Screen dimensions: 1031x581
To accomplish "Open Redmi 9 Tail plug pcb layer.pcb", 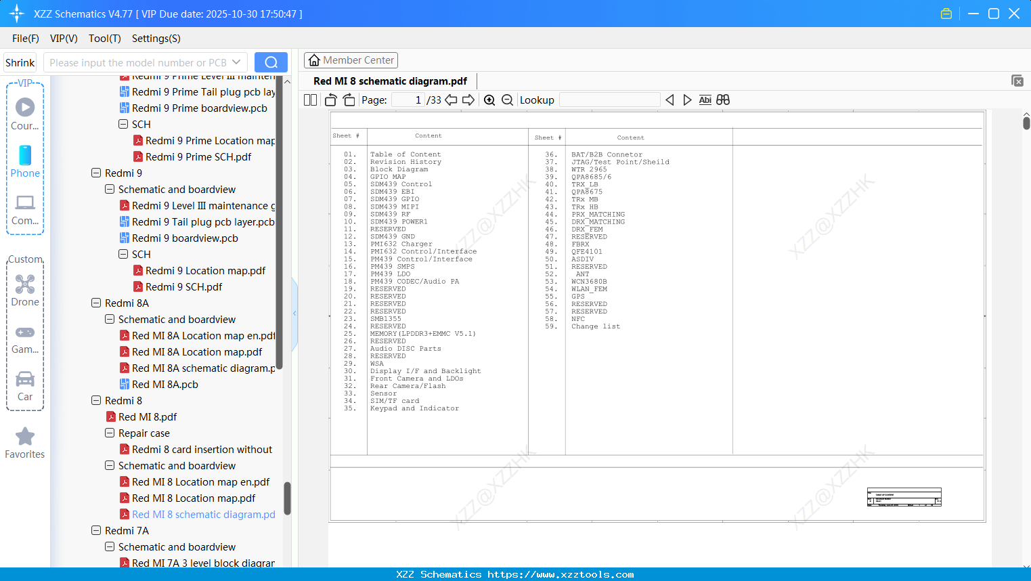I will point(203,222).
